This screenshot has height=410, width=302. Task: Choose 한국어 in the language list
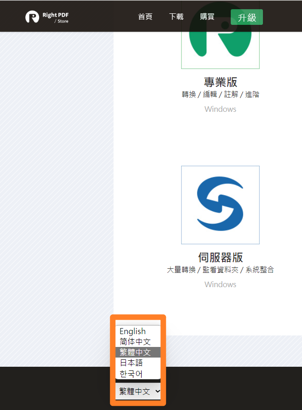click(x=138, y=374)
